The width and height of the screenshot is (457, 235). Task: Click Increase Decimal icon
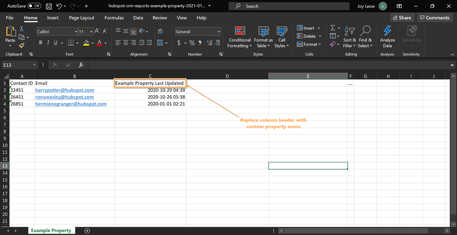point(210,43)
